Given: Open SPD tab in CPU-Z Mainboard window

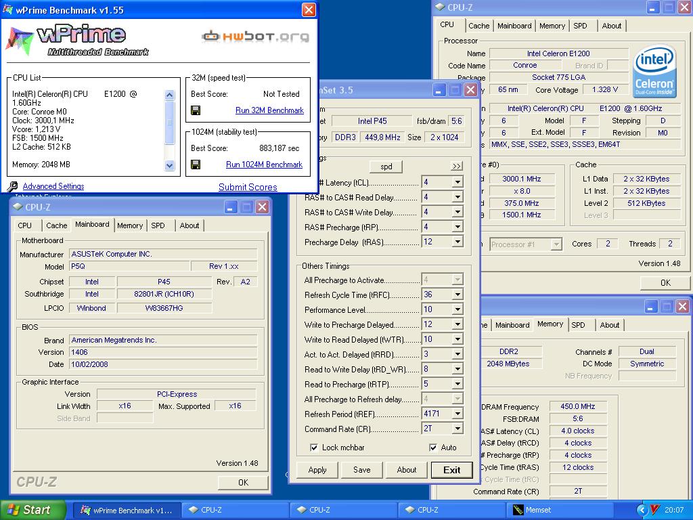Looking at the screenshot, I should 158,225.
